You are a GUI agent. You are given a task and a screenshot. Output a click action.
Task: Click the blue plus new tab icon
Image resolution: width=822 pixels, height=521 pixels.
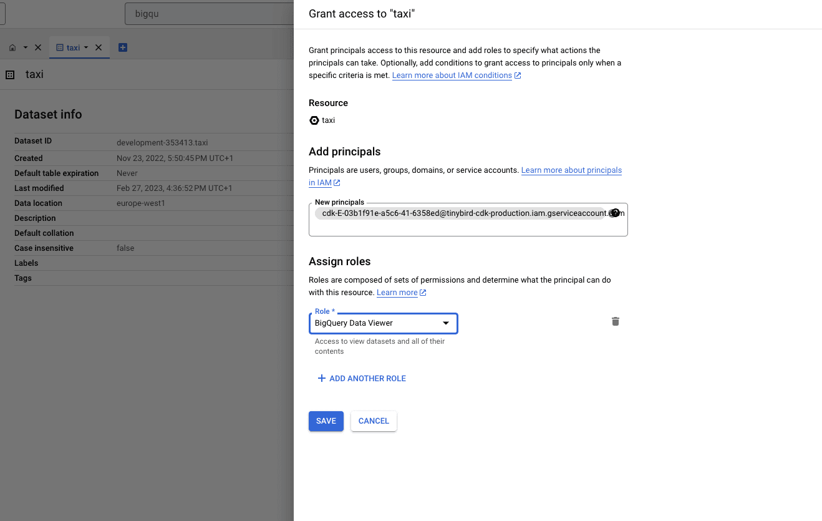(x=123, y=47)
